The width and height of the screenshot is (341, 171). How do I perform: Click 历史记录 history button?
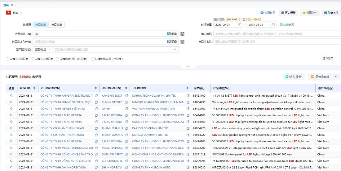[288, 13]
